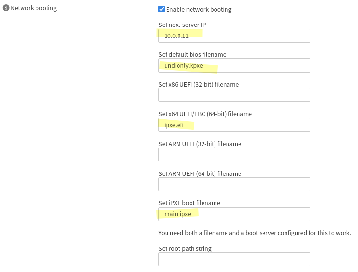Select the empty root-path string input field
Viewport: 358px width, 272px height.
click(x=234, y=260)
